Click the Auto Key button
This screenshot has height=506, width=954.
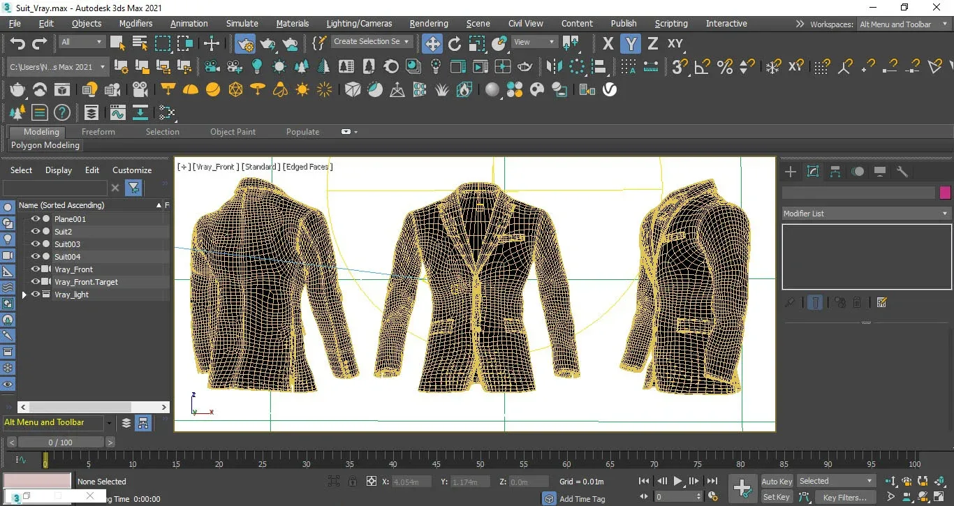click(x=777, y=482)
